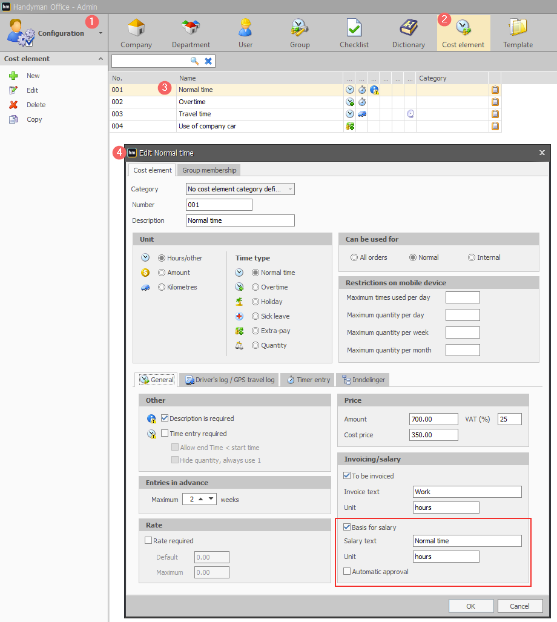
Task: Expand the Configuration dropdown arrow
Action: coord(101,33)
